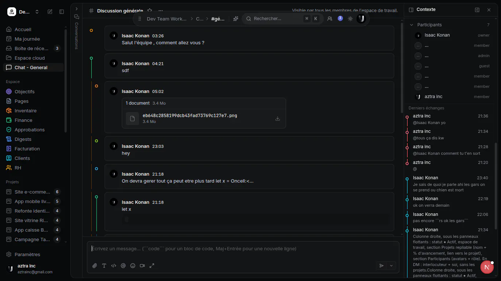This screenshot has height=281, width=501.
Task: Open Digests in sidebar
Action: (x=33, y=139)
